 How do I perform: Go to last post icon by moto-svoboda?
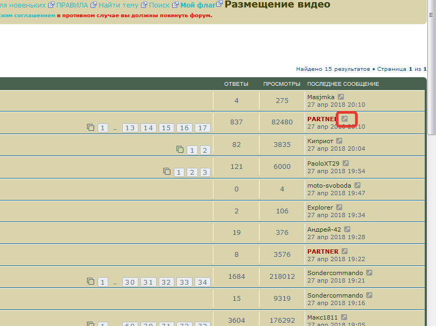(x=358, y=185)
